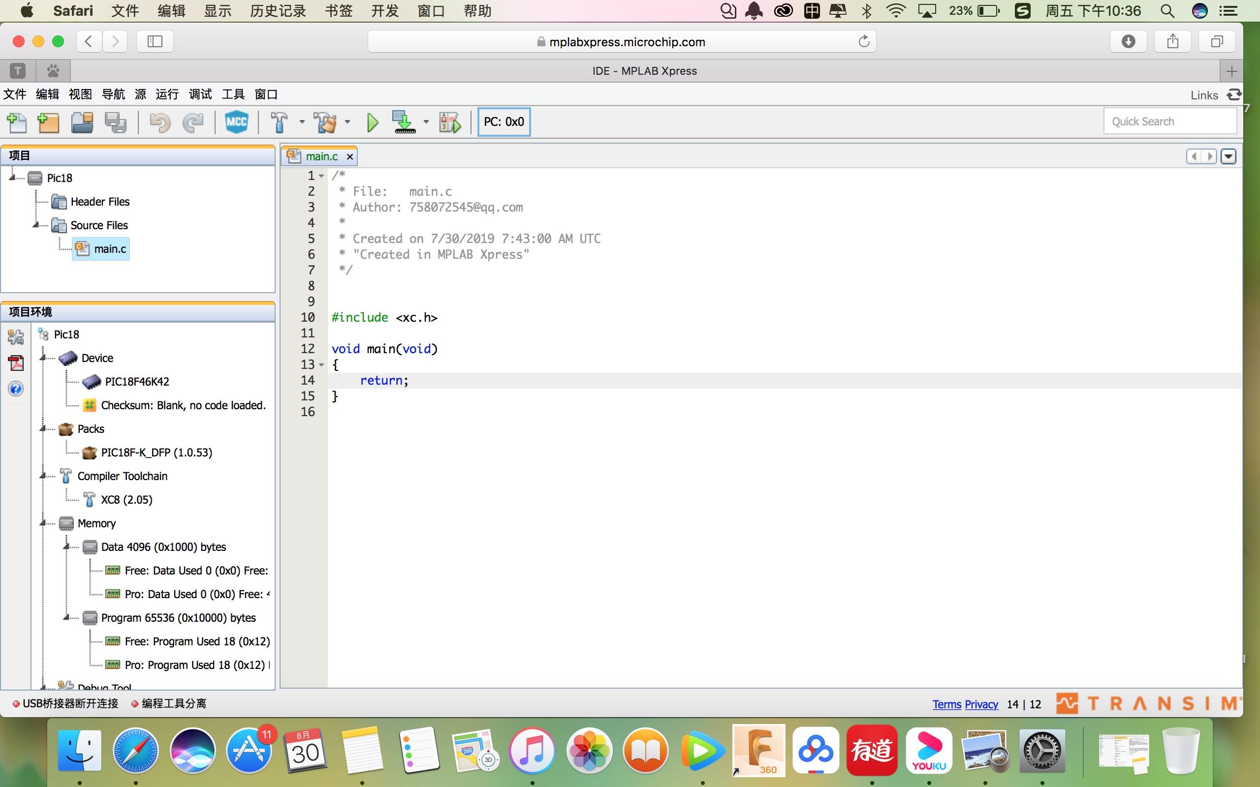Open the Terms link

point(946,704)
